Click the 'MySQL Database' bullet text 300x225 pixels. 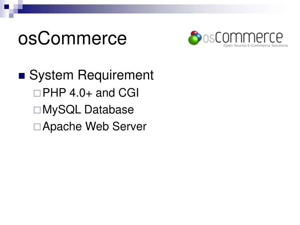pos(88,110)
